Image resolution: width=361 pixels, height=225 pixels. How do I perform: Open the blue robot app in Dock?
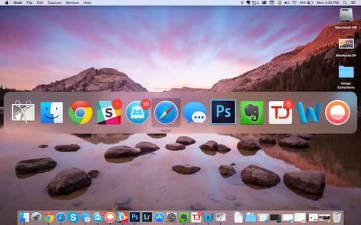click(98, 217)
